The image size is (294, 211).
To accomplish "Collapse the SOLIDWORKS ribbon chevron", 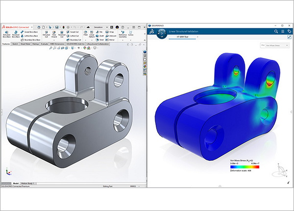I will pos(145,40).
